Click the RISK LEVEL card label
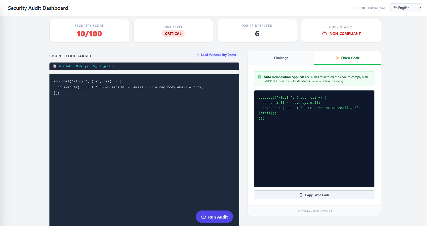This screenshot has width=427, height=226. [x=173, y=27]
